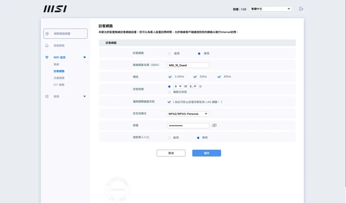Click the 取消 cancel button
The width and height of the screenshot is (346, 203).
(171, 153)
